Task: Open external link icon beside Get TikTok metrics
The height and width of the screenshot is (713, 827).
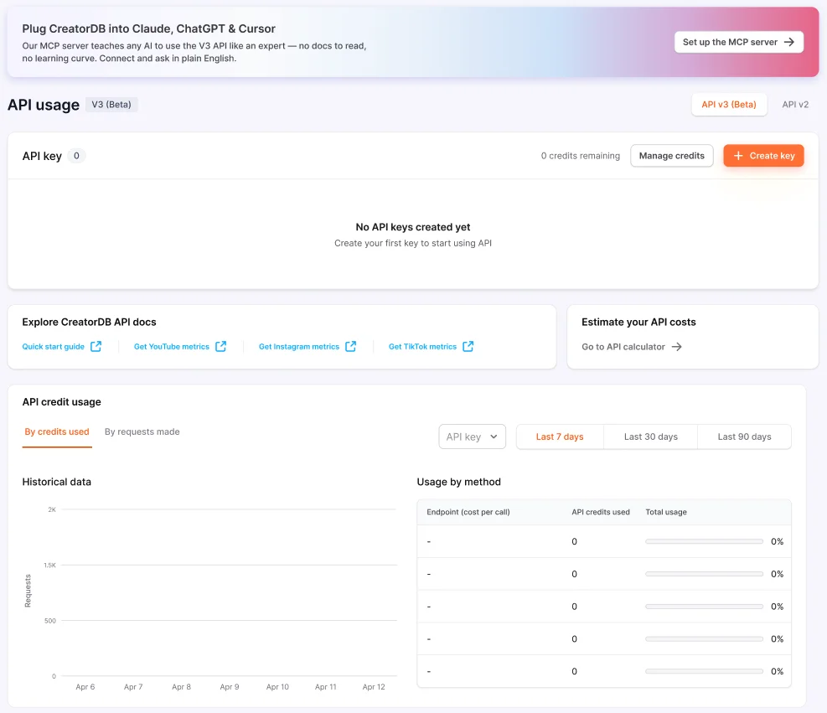Action: coord(468,347)
